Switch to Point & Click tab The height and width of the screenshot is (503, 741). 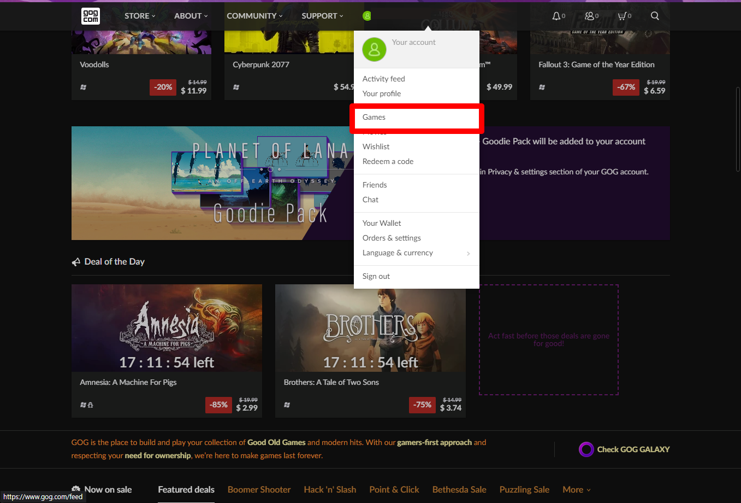click(x=394, y=489)
